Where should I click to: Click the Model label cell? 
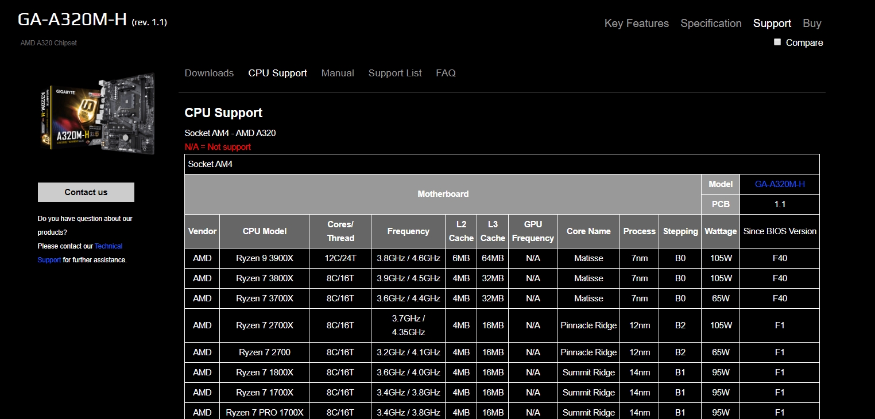(x=721, y=184)
